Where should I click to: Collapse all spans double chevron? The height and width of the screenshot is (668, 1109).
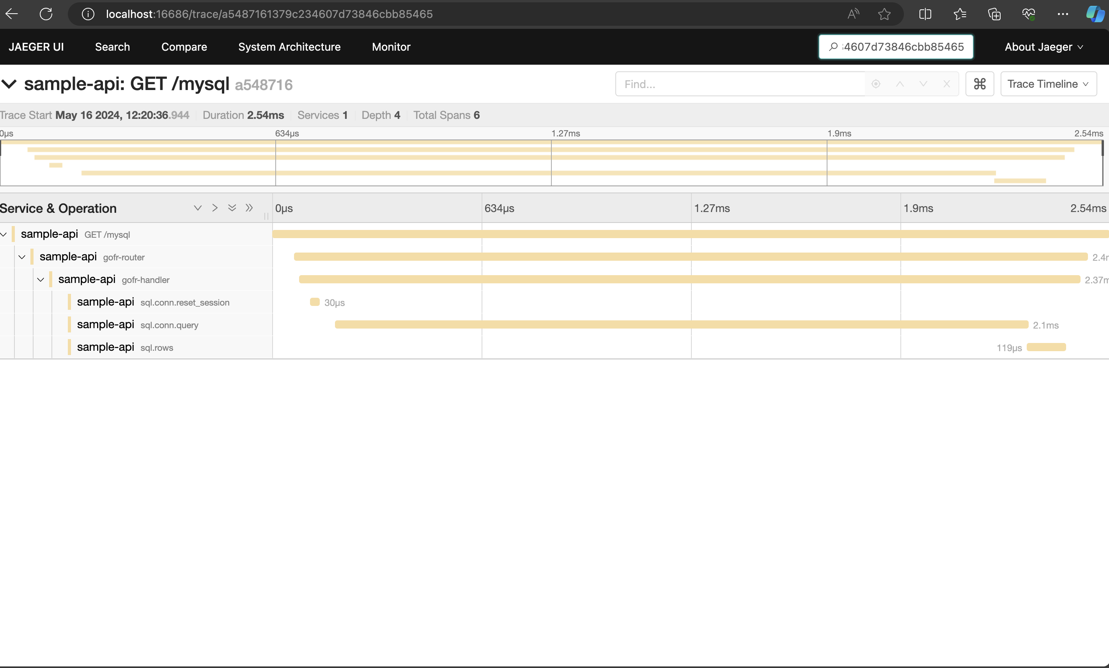point(249,208)
